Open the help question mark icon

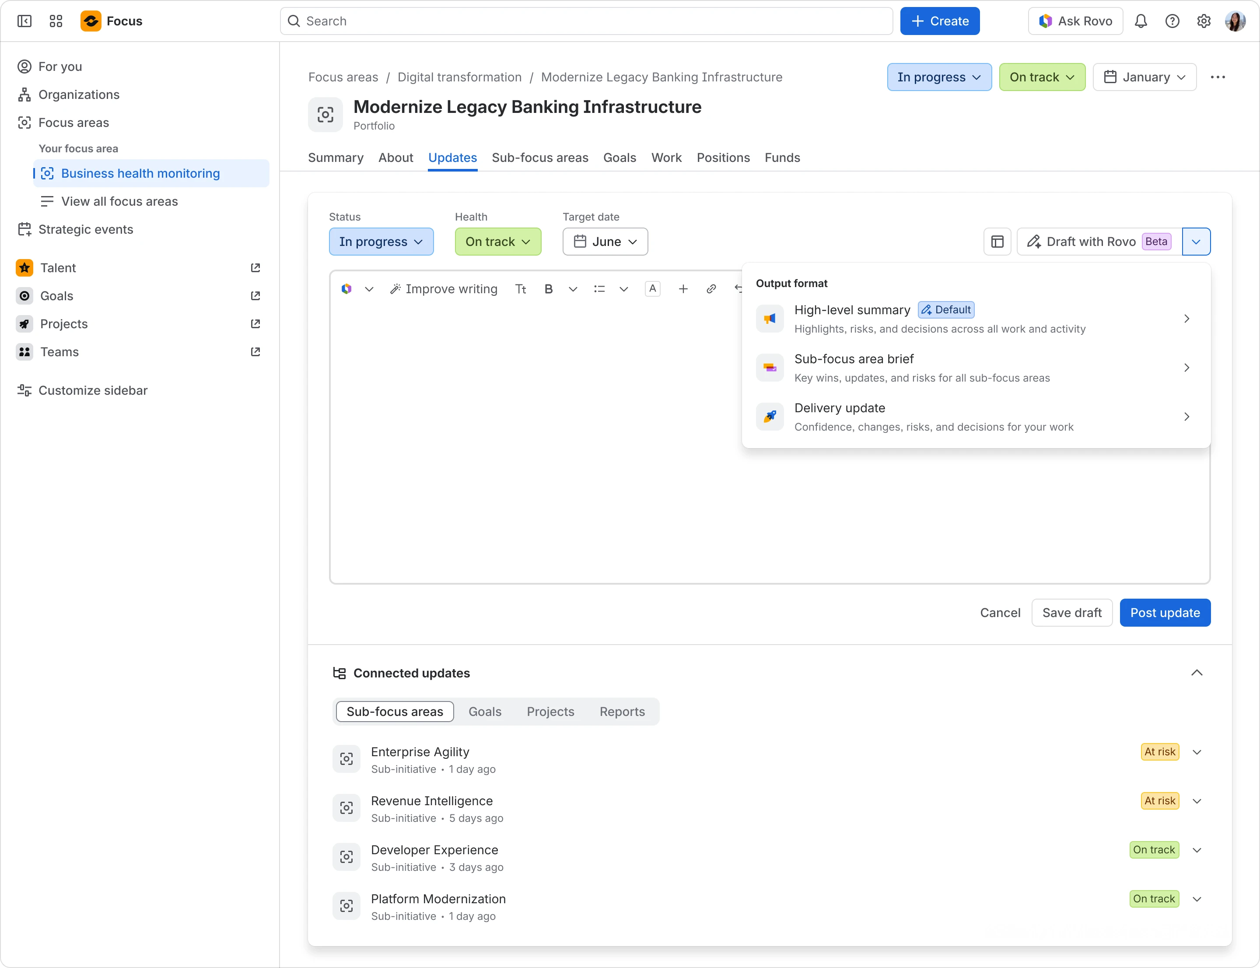[x=1172, y=21]
